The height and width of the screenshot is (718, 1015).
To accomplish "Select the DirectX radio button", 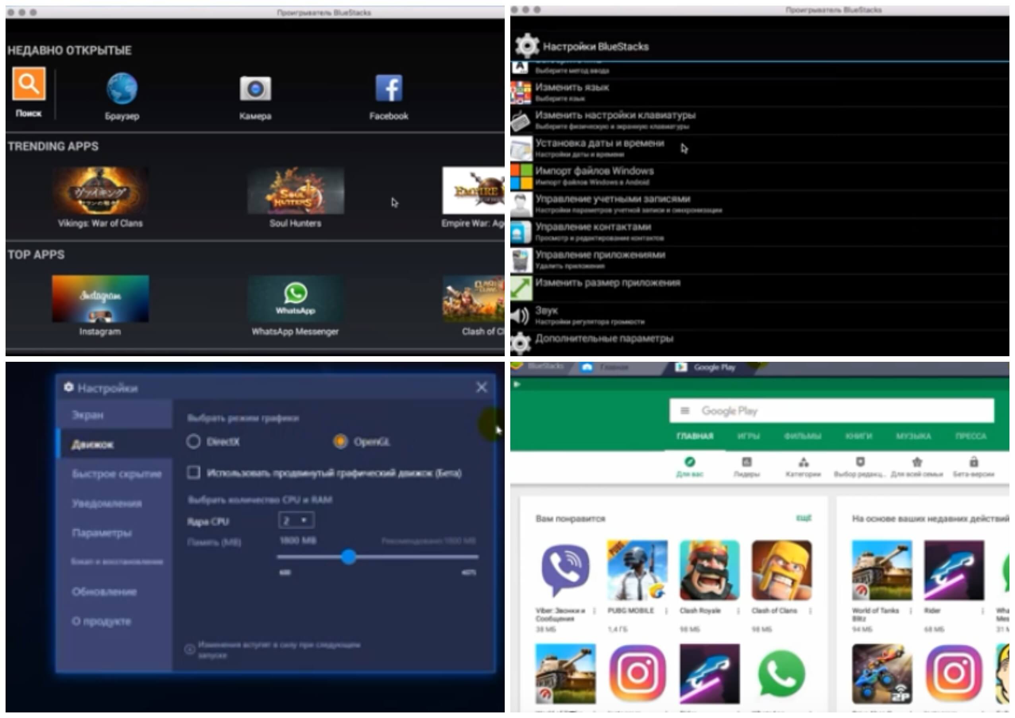I will 193,441.
